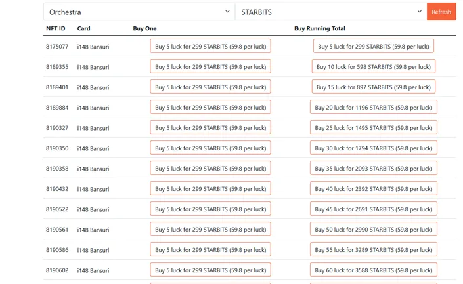Buy one luck for NFT 8190522
This screenshot has height=284, width=463.
point(210,209)
